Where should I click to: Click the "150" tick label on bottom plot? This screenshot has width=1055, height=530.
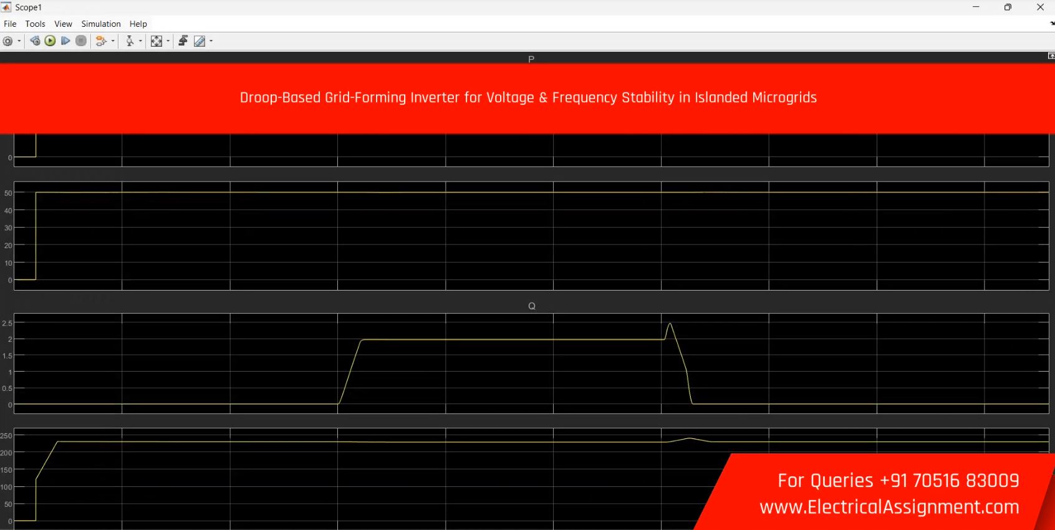[x=6, y=470]
